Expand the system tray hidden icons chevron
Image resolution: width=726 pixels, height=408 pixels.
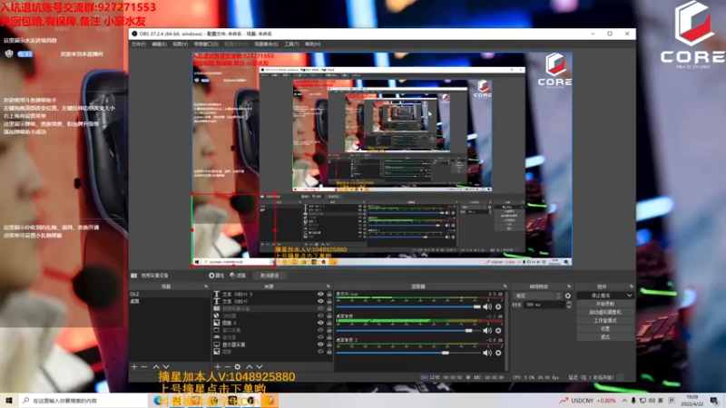[x=624, y=401]
